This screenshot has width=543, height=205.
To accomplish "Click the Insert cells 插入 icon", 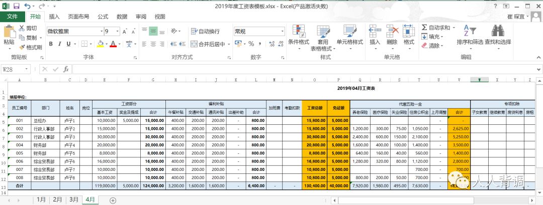I will [x=375, y=31].
